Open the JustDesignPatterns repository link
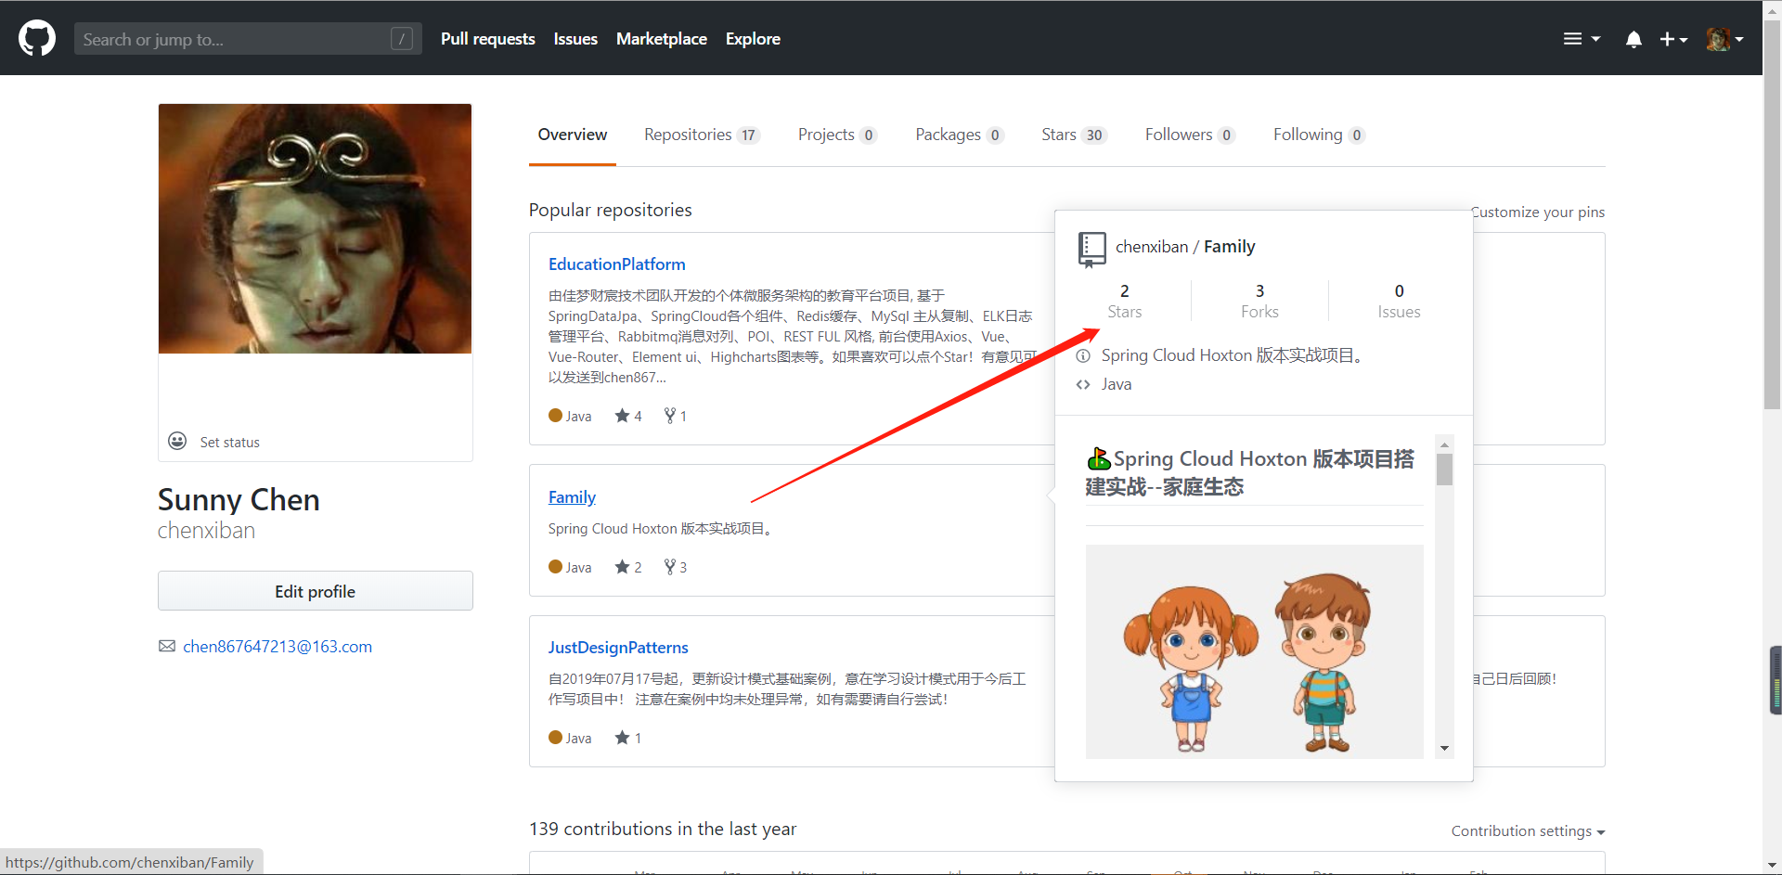The height and width of the screenshot is (875, 1782). tap(618, 648)
